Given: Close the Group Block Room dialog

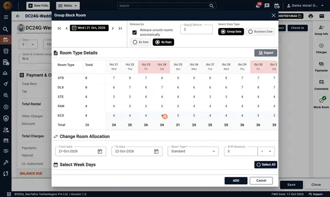Looking at the screenshot, I should coord(273,16).
